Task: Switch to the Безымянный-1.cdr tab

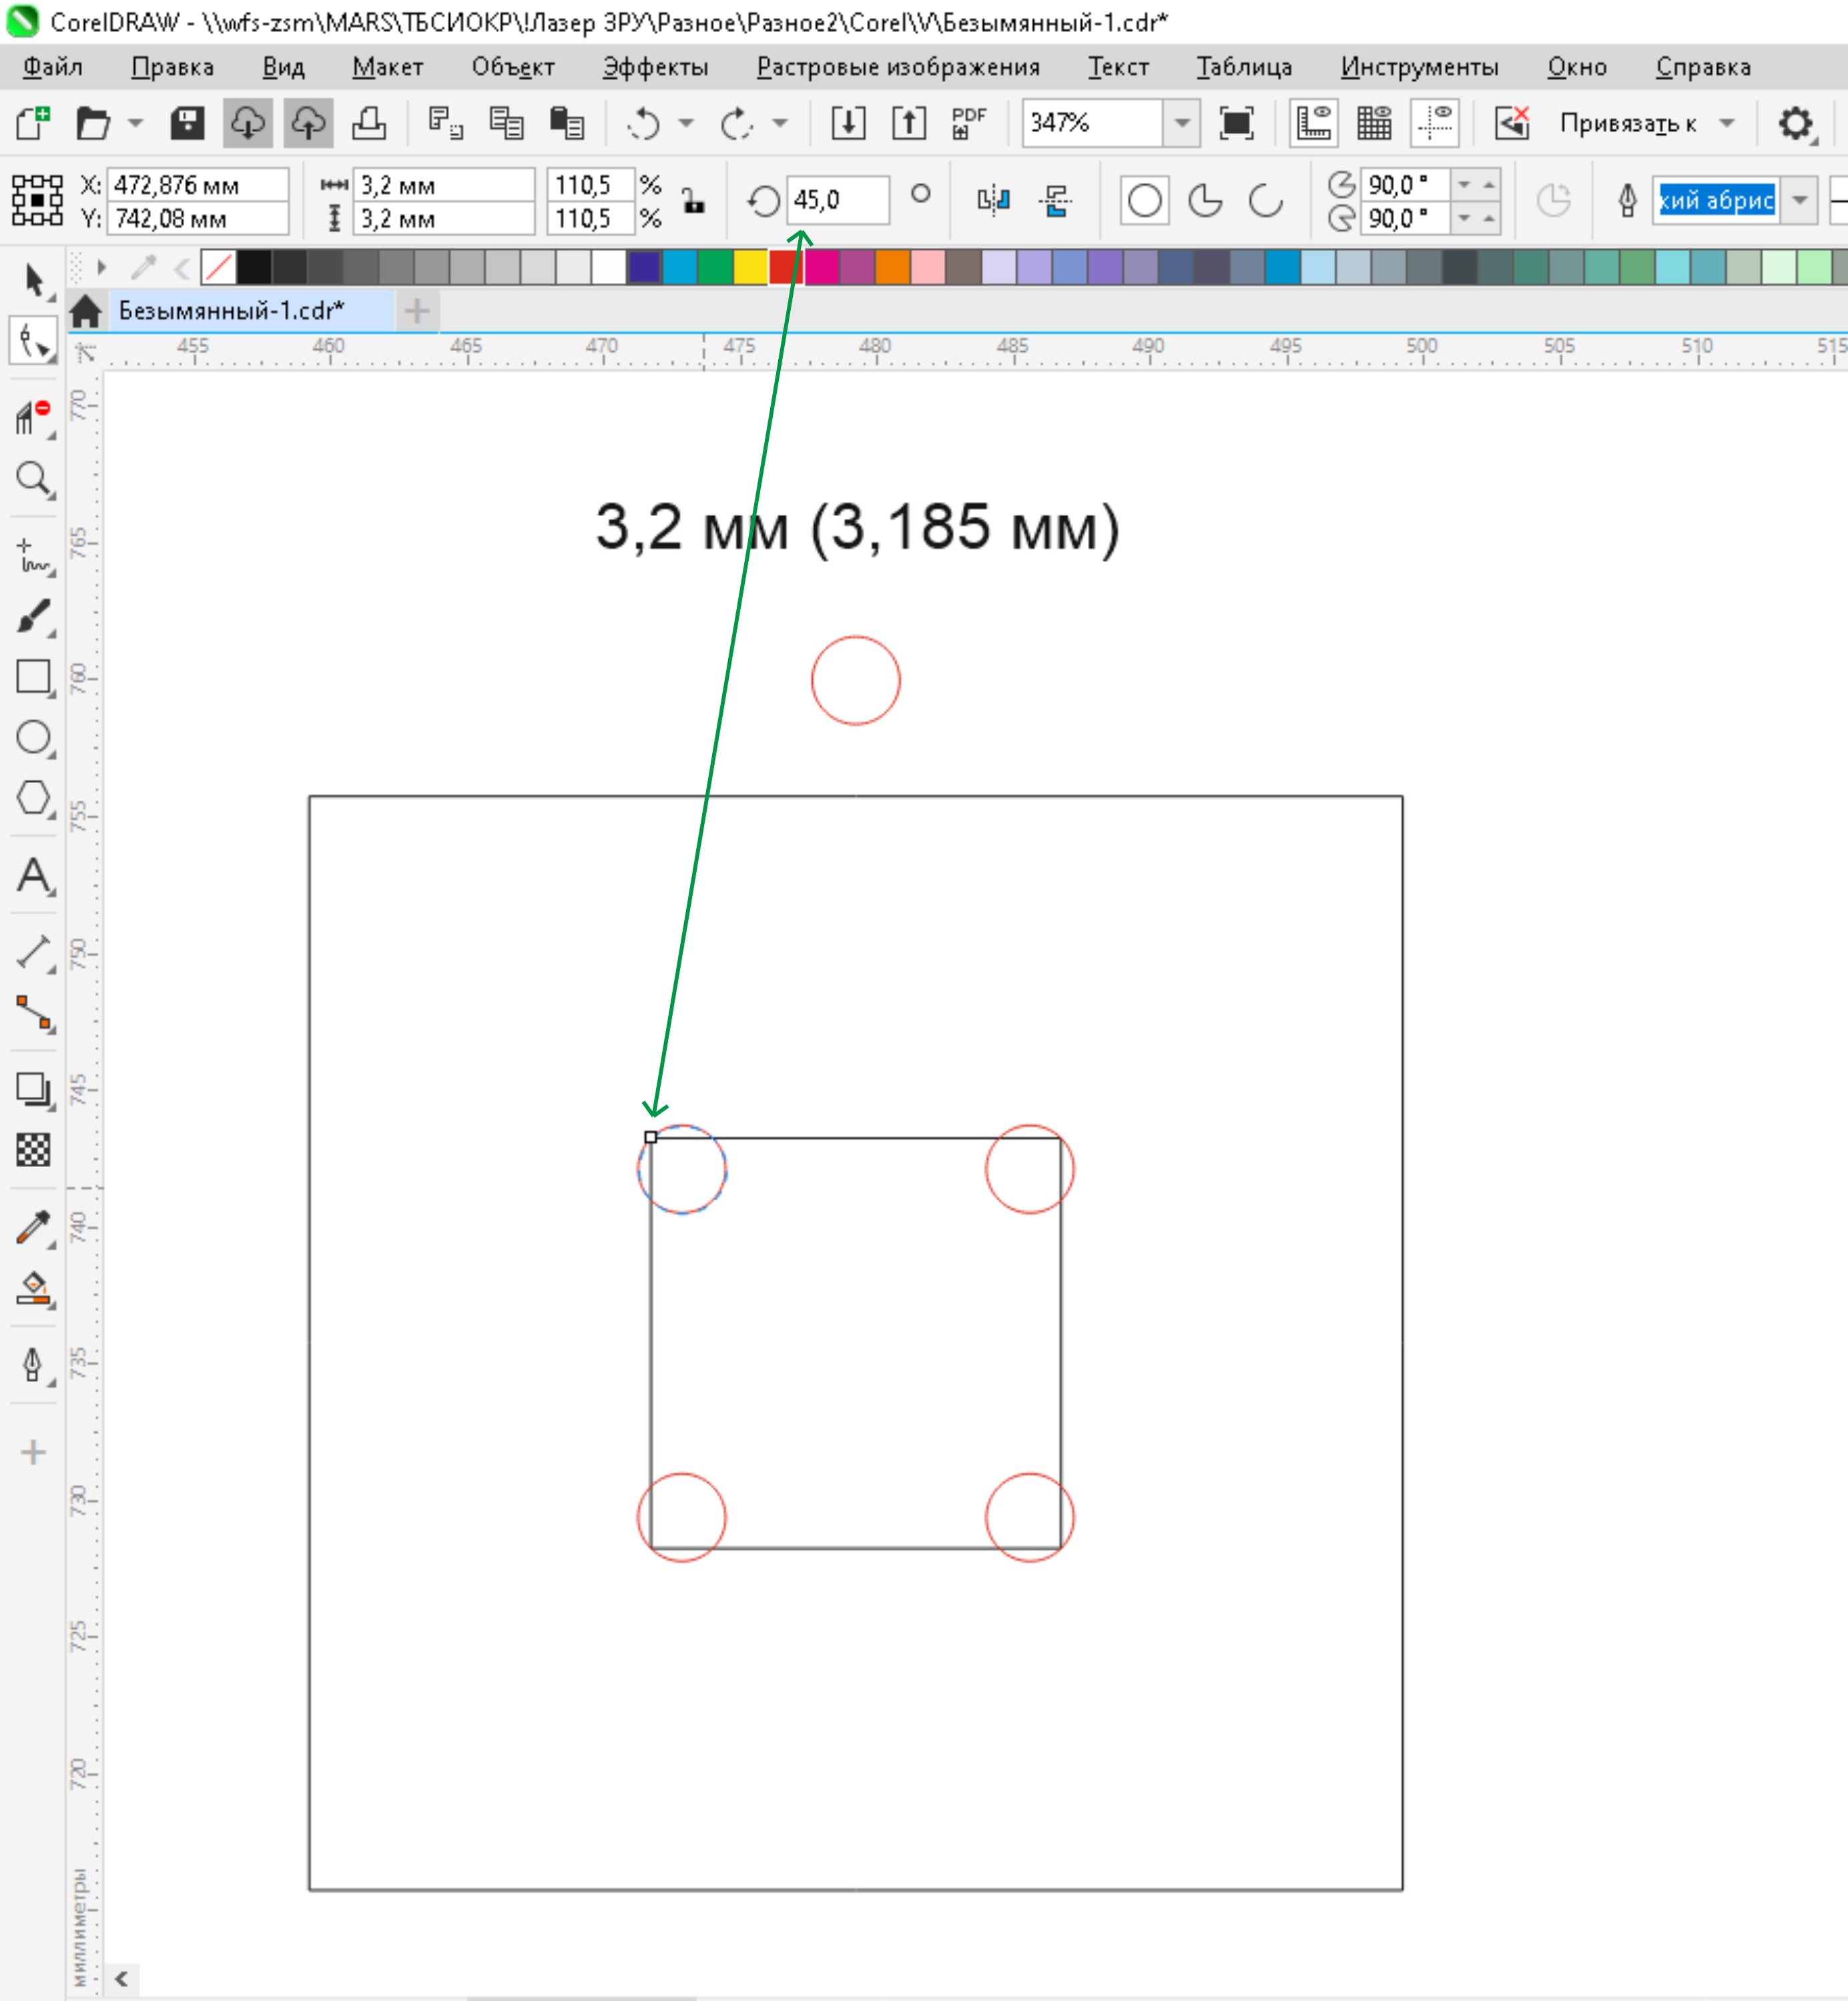Action: 231,311
